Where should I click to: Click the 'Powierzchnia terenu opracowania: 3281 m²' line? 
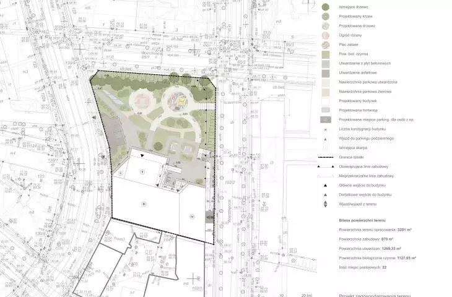[375, 230]
